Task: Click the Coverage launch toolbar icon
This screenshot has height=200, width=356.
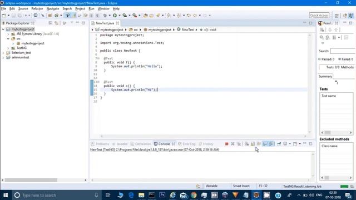Action: [125, 16]
